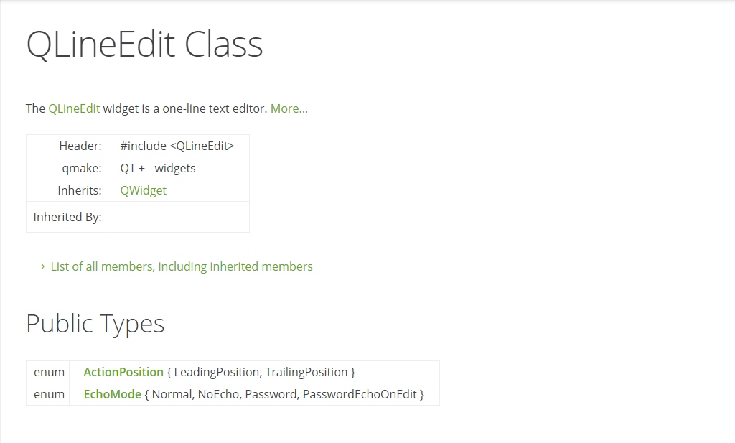Open the QLineEdit link in the description
This screenshot has height=443, width=735.
pos(74,108)
